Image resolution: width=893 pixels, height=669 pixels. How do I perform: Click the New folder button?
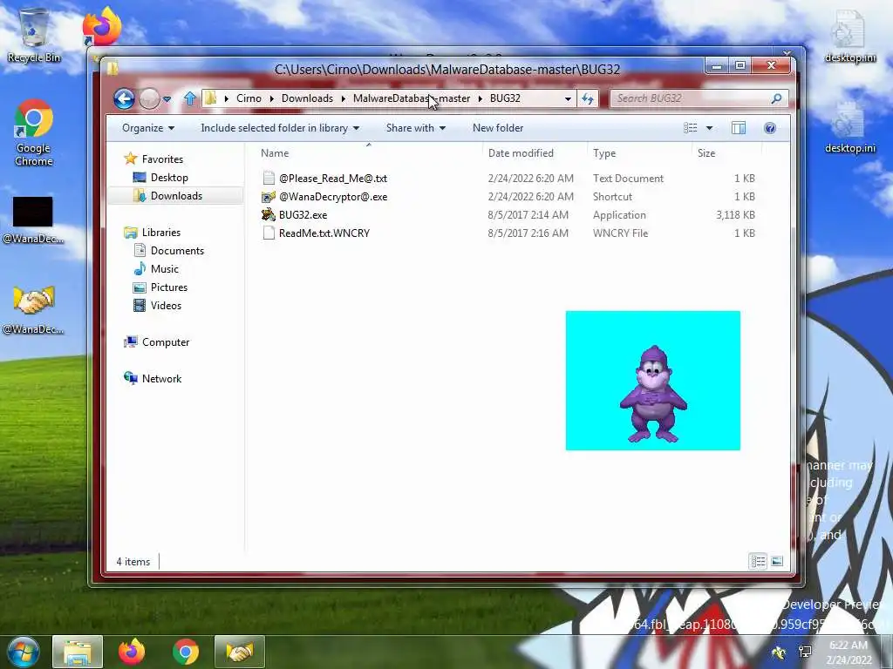(x=498, y=128)
